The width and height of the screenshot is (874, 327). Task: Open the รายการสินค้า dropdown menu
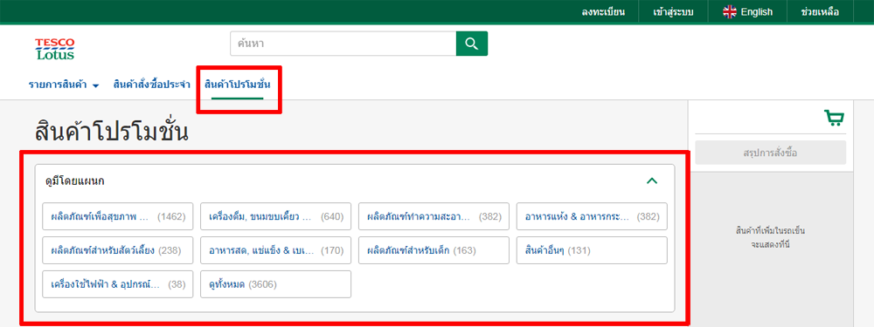click(64, 85)
